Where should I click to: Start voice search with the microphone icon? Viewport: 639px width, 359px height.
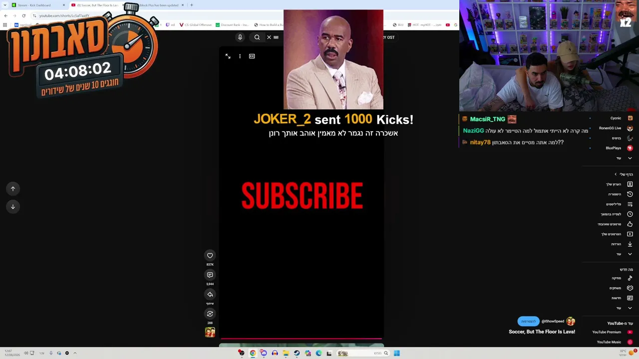(240, 37)
